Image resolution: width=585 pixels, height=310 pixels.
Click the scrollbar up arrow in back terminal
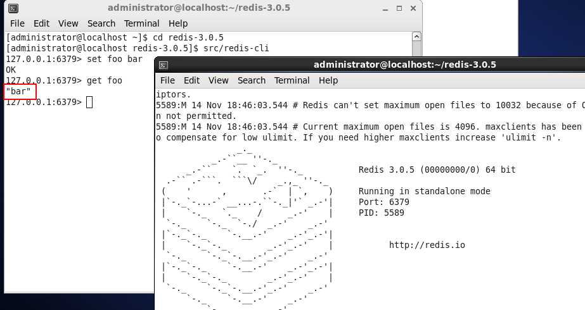(x=417, y=37)
